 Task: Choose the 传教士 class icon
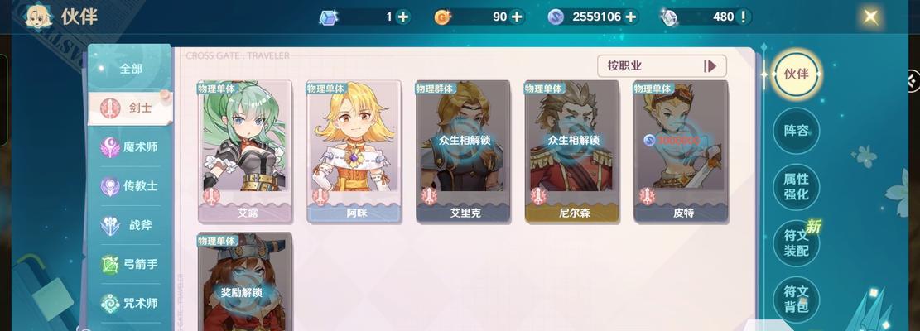coord(111,186)
